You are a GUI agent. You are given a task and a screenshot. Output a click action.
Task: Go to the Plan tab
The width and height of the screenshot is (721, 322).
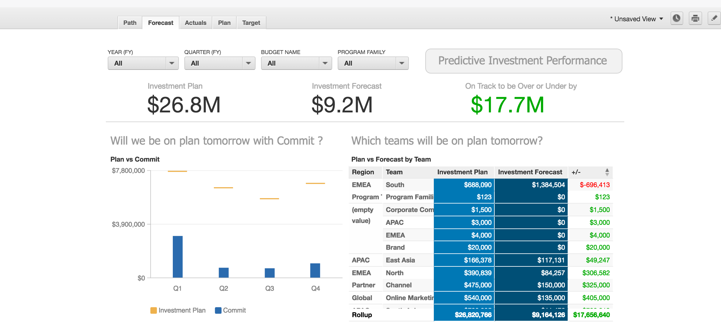pos(224,23)
